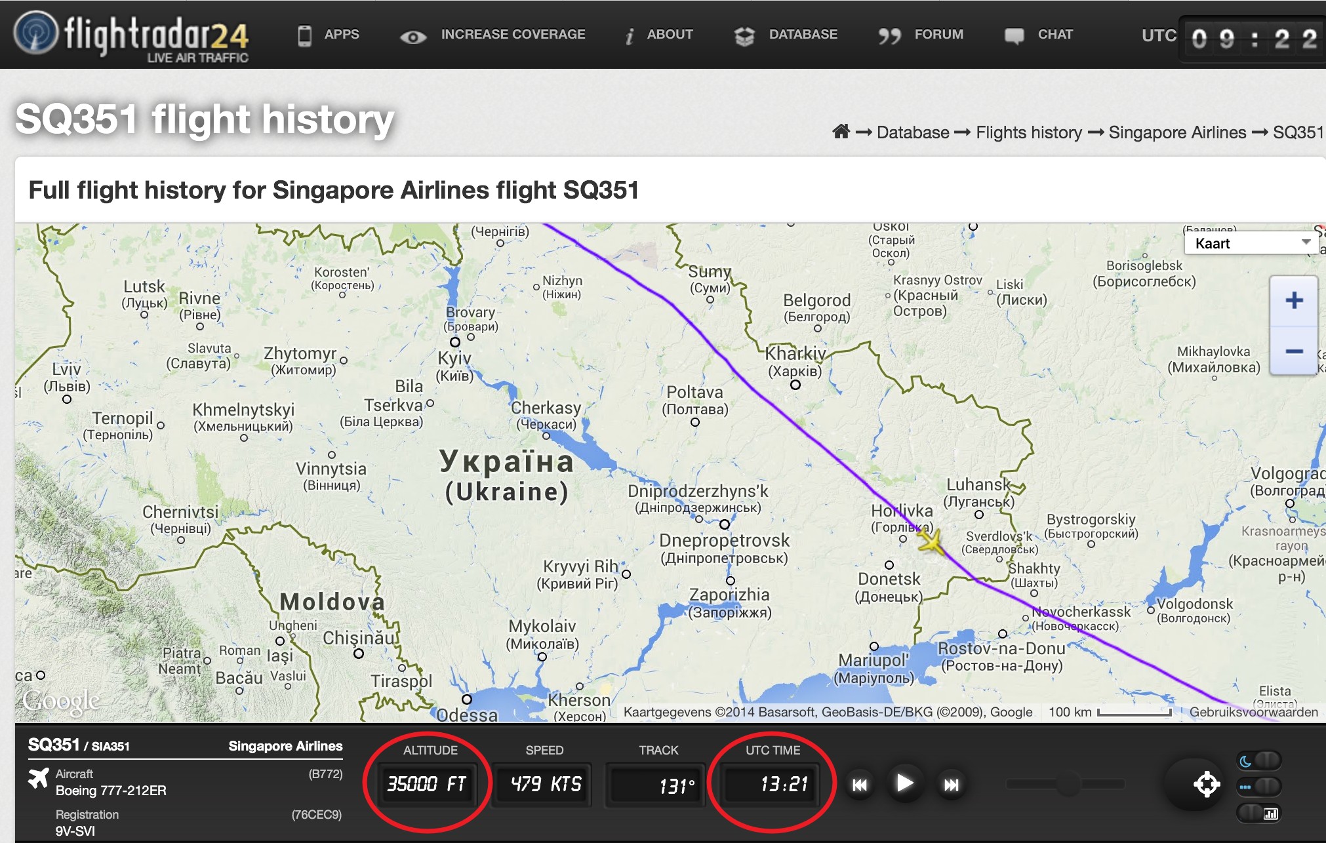The image size is (1326, 843).
Task: Open the Gebruiksvoorwaarden terms link
Action: pyautogui.click(x=1253, y=712)
